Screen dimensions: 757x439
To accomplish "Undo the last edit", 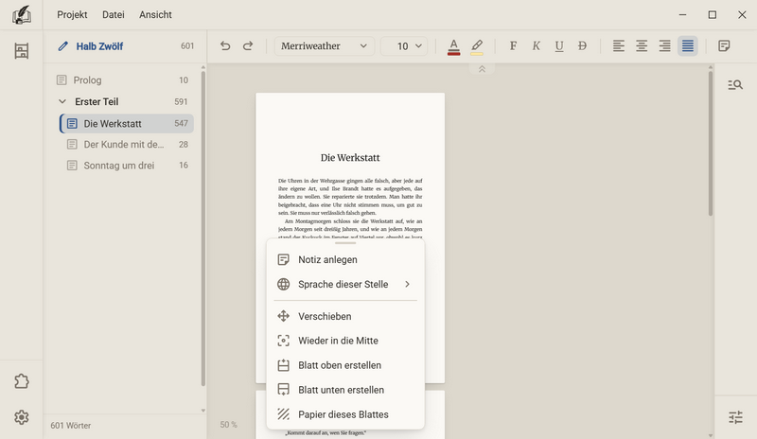I will pyautogui.click(x=225, y=45).
